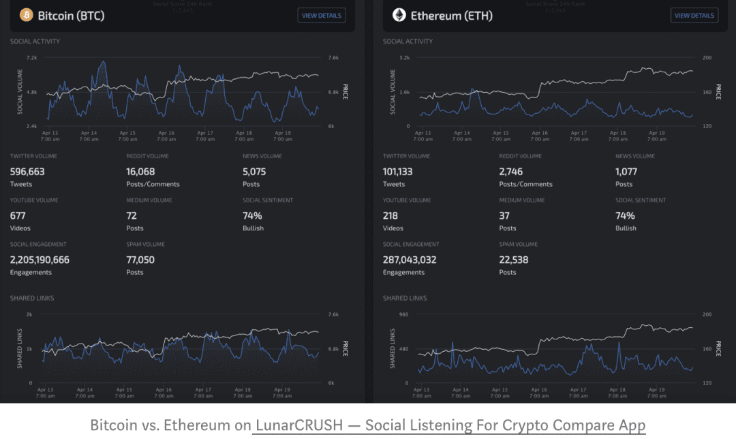Click Ethereum social engagement value 287,043,032
This screenshot has width=736, height=439.
point(410,260)
